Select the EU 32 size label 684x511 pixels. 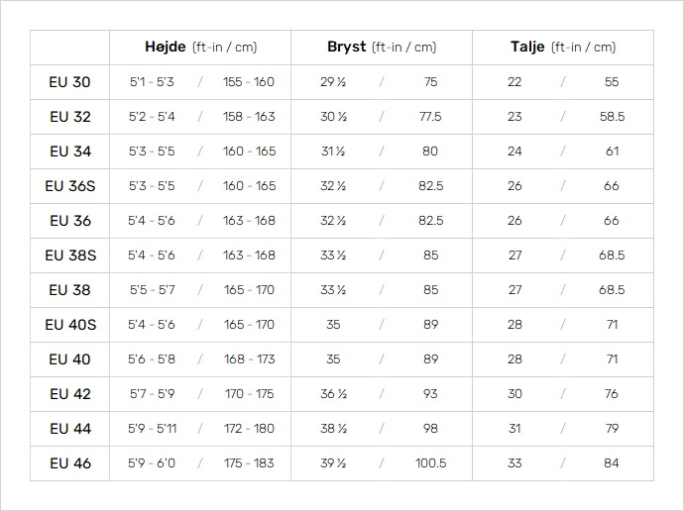(70, 117)
